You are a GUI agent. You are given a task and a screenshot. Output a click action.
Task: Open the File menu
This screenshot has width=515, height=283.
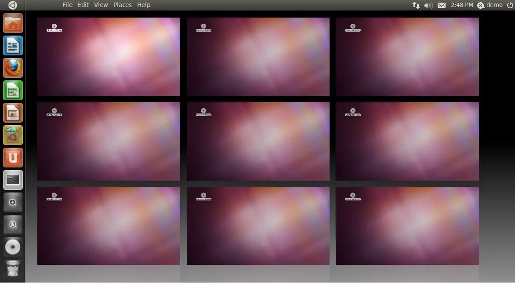click(x=67, y=5)
